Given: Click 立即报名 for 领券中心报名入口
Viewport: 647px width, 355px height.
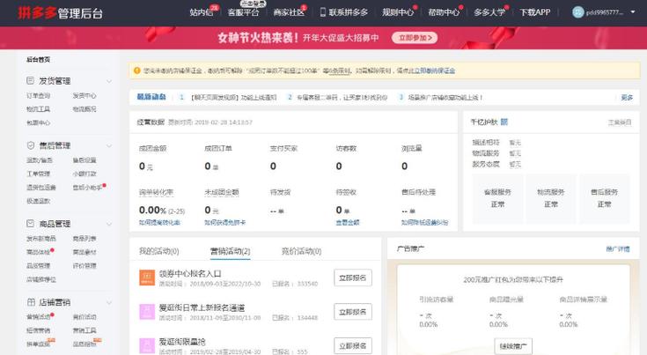Looking at the screenshot, I should pos(353,277).
